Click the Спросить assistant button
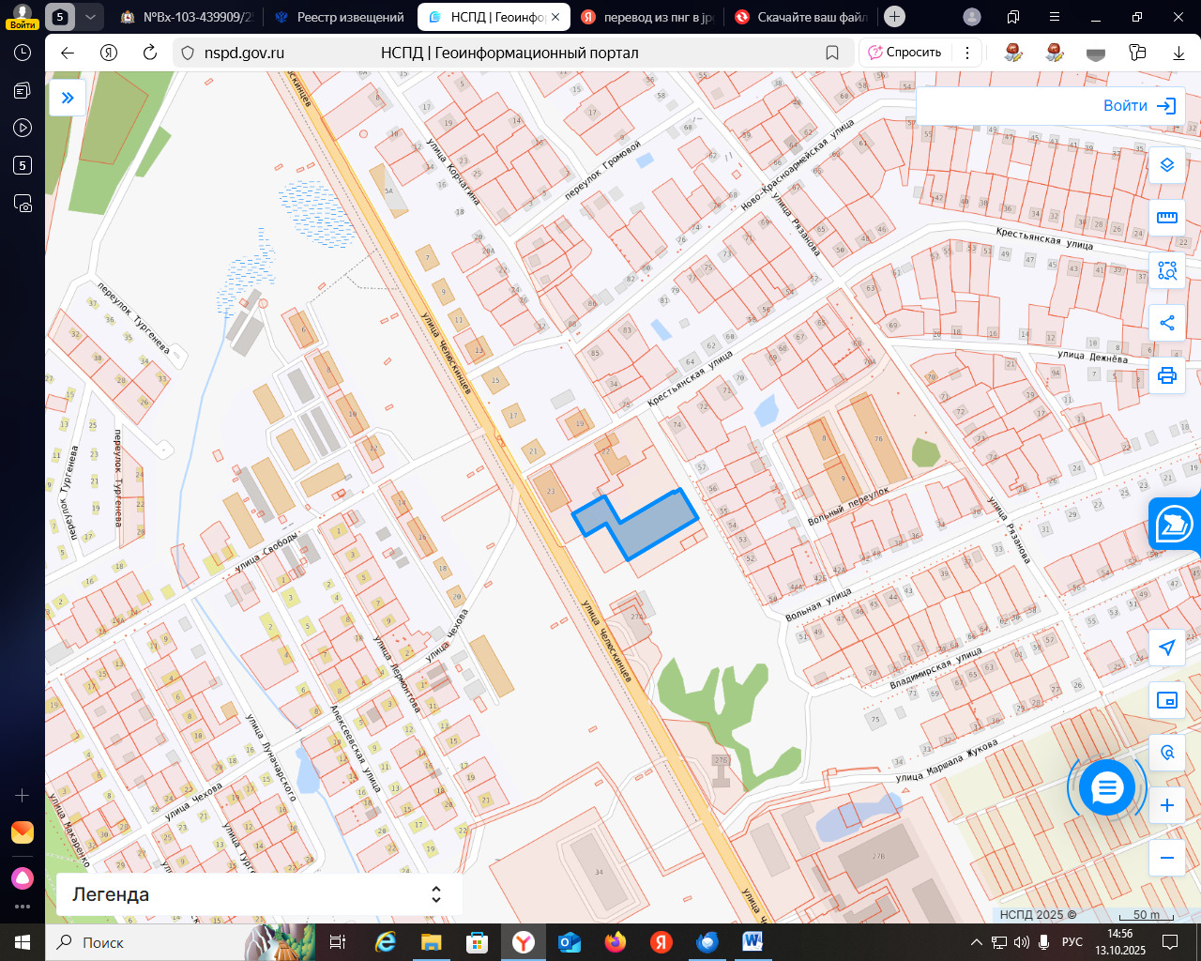 click(x=905, y=53)
